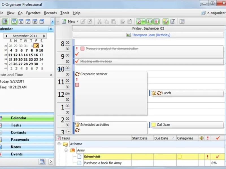Open the New button dropdown arrow
Viewport: 226px width, 169px height.
pyautogui.click(x=78, y=21)
